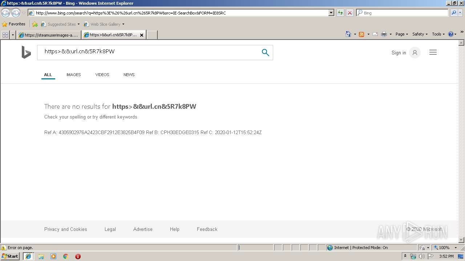The width and height of the screenshot is (465, 261).
Task: Close the current Bing search tab
Action: point(142,35)
